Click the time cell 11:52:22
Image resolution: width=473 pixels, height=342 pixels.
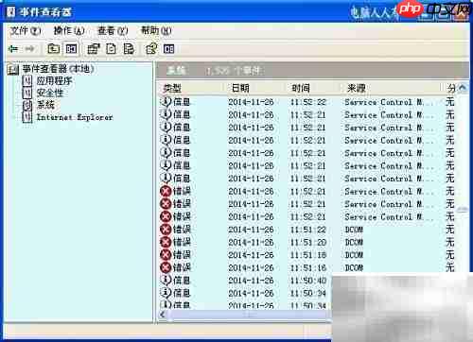(307, 102)
